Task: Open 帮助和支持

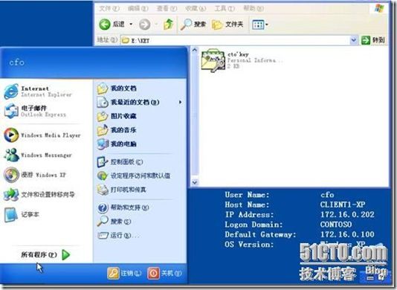Action: pyautogui.click(x=123, y=207)
